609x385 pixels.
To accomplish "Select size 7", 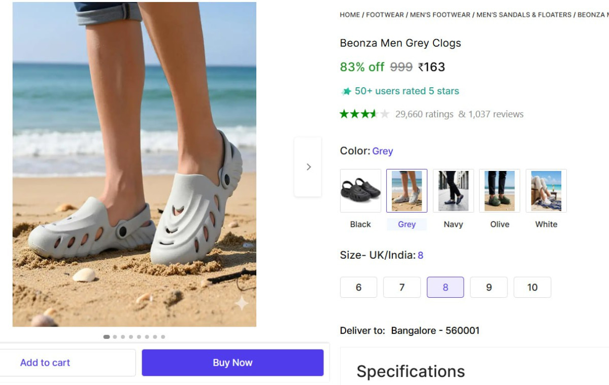I will pyautogui.click(x=402, y=287).
